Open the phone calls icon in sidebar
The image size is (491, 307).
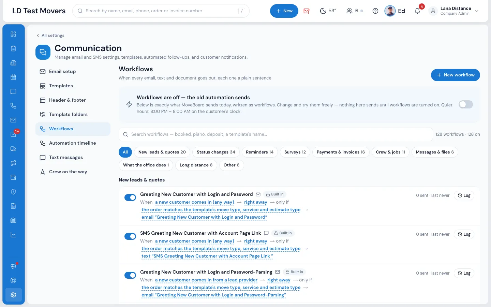(13, 106)
